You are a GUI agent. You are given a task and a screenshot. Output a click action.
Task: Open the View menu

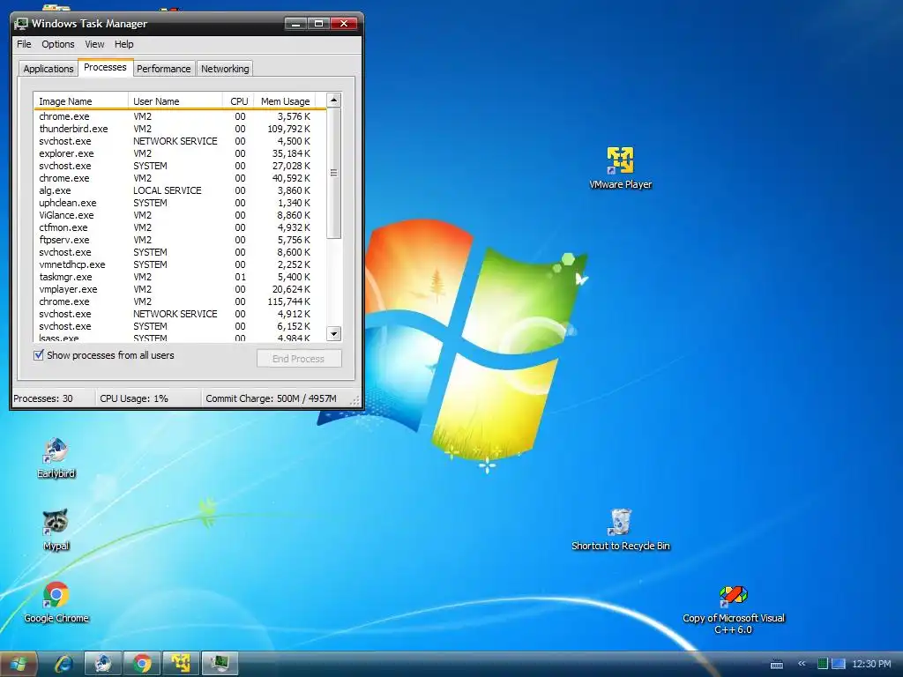tap(94, 44)
